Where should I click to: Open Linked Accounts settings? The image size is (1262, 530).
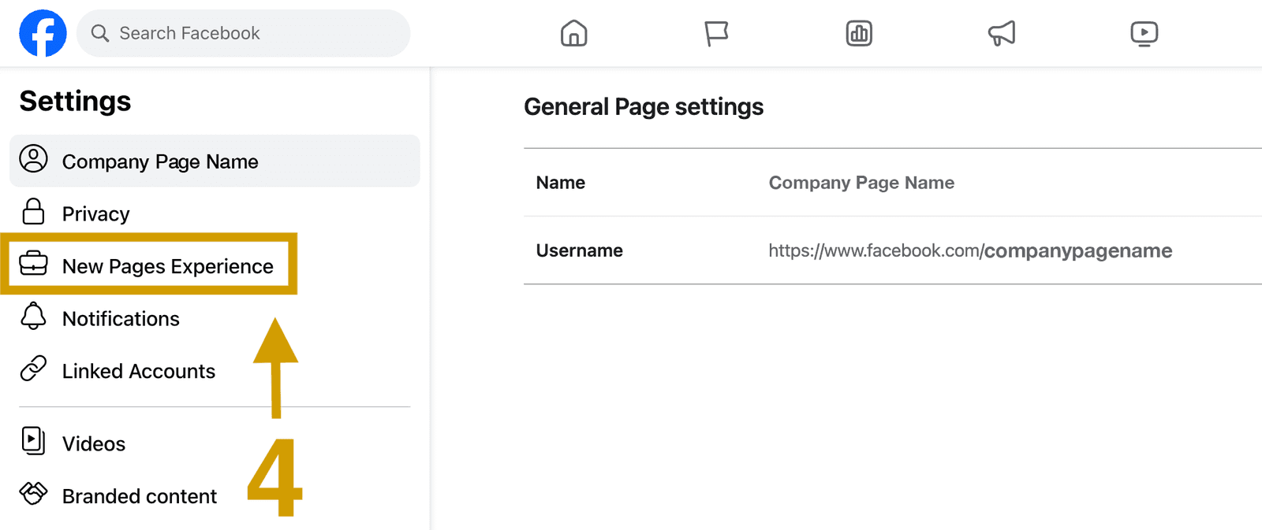pyautogui.click(x=139, y=371)
